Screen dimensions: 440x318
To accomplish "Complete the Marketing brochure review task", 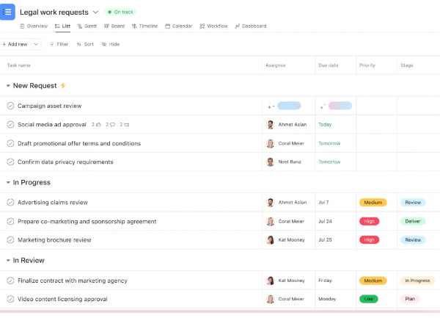I will pos(10,240).
